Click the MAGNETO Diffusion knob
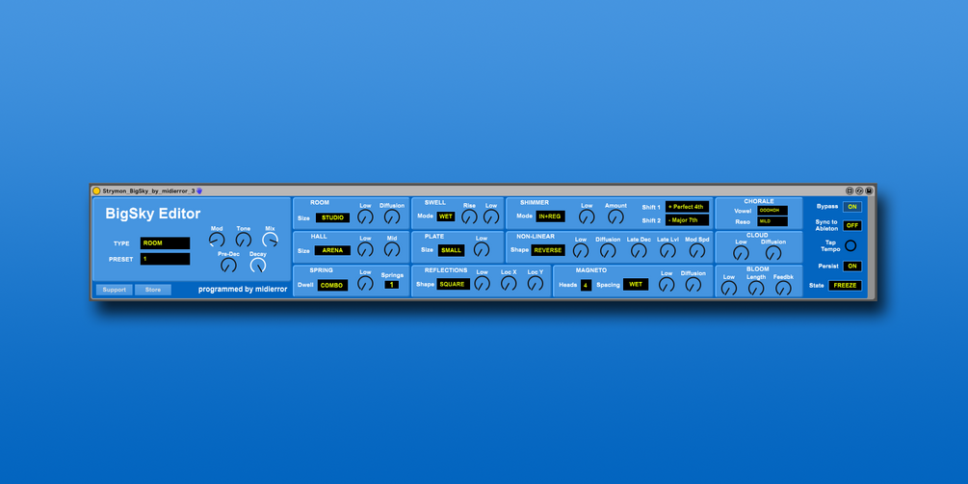This screenshot has width=968, height=484. pyautogui.click(x=693, y=284)
